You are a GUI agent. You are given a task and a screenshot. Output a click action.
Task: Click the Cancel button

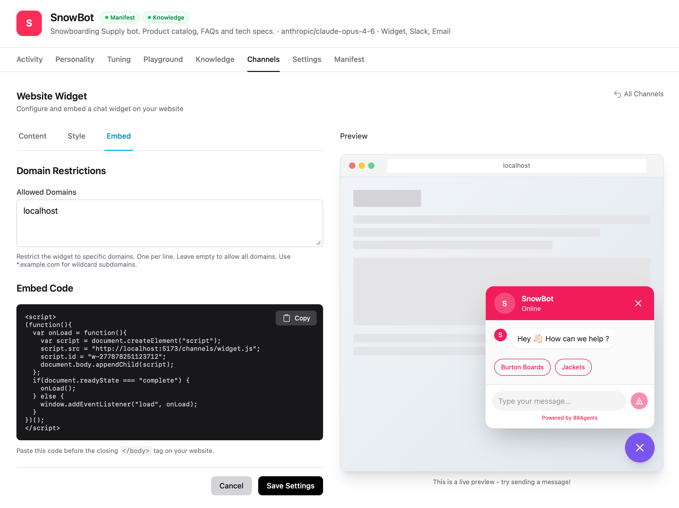(x=231, y=486)
